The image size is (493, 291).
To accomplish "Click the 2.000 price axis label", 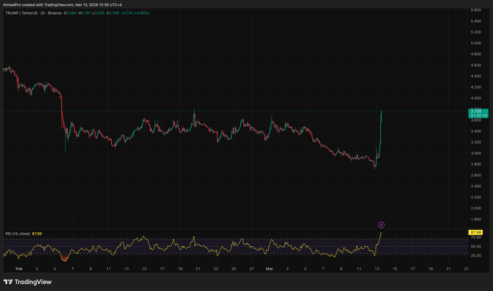I will pos(476,208).
